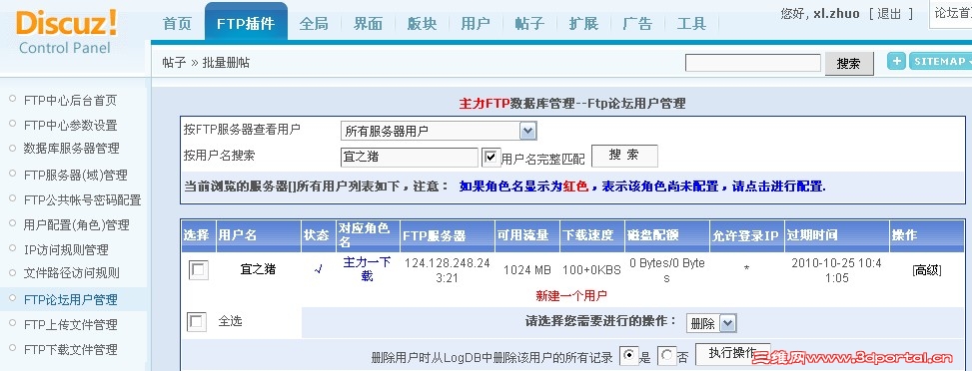The width and height of the screenshot is (972, 371).
Task: Click the 退出 logout link
Action: pos(889,13)
